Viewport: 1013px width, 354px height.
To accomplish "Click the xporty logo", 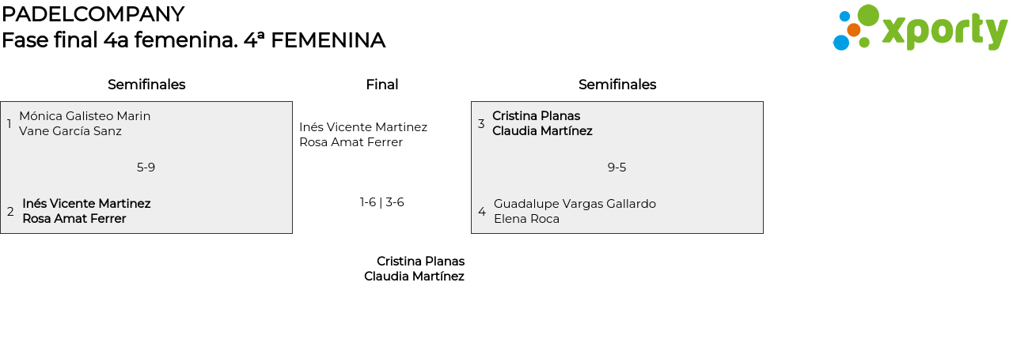I will coord(920,28).
